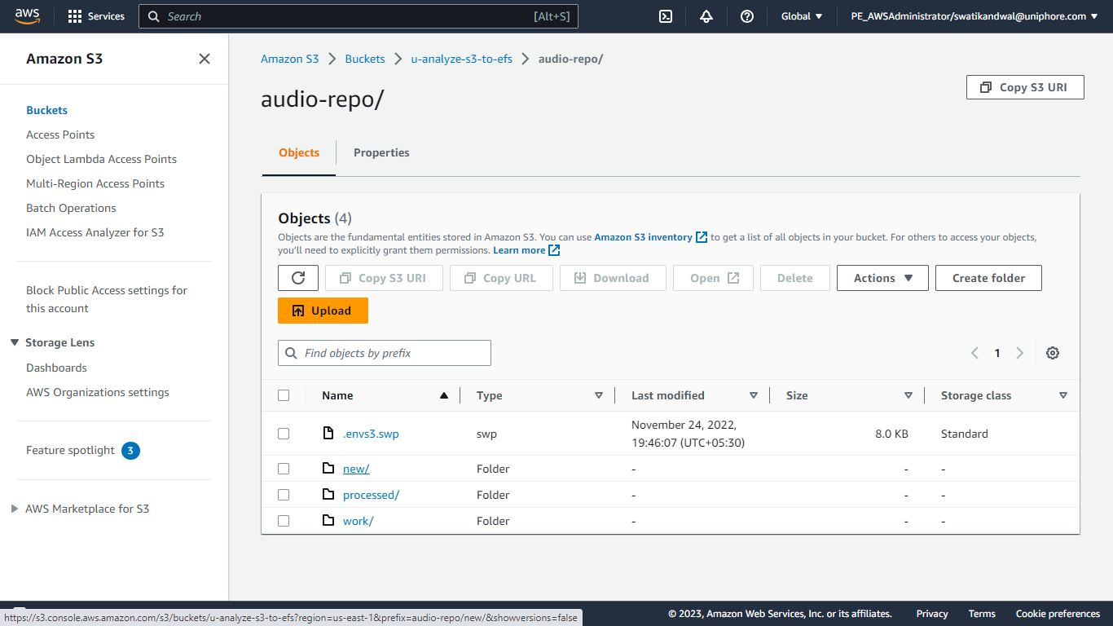Switch to the Properties tab
The width and height of the screenshot is (1113, 626).
(381, 152)
